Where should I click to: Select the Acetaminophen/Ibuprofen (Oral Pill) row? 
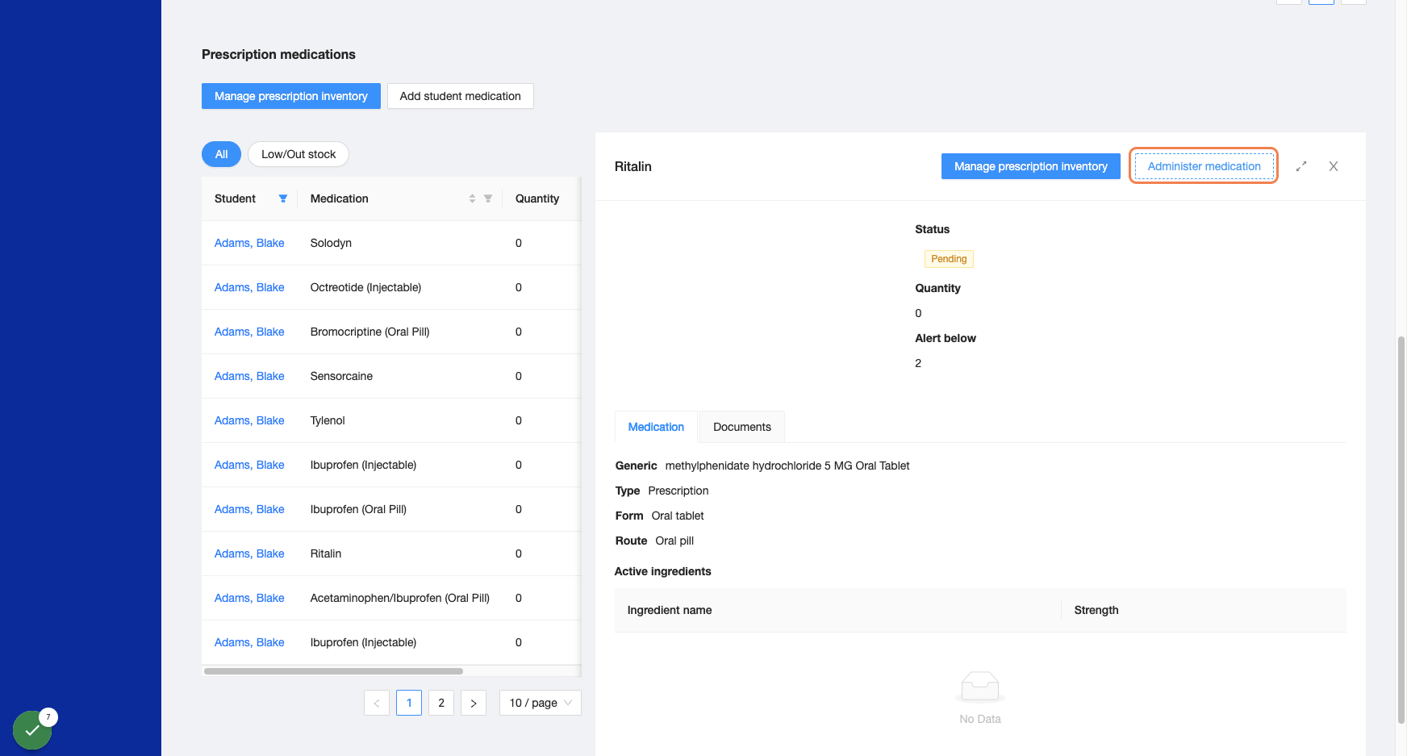click(391, 598)
